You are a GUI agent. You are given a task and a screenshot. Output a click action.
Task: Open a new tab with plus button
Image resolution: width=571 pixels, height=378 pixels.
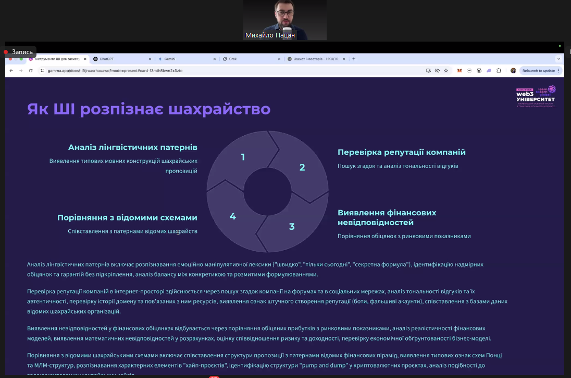click(354, 59)
